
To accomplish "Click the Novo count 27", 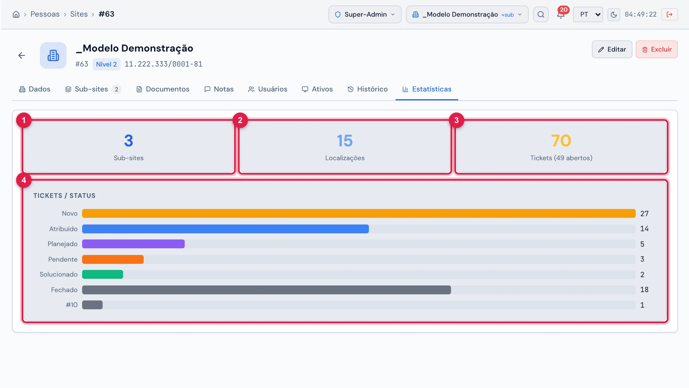I will pos(644,214).
